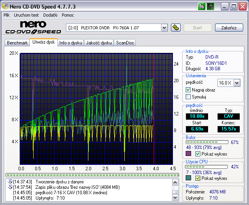Click the Nero app icon in title bar
The height and width of the screenshot is (205, 249).
(x=5, y=6)
